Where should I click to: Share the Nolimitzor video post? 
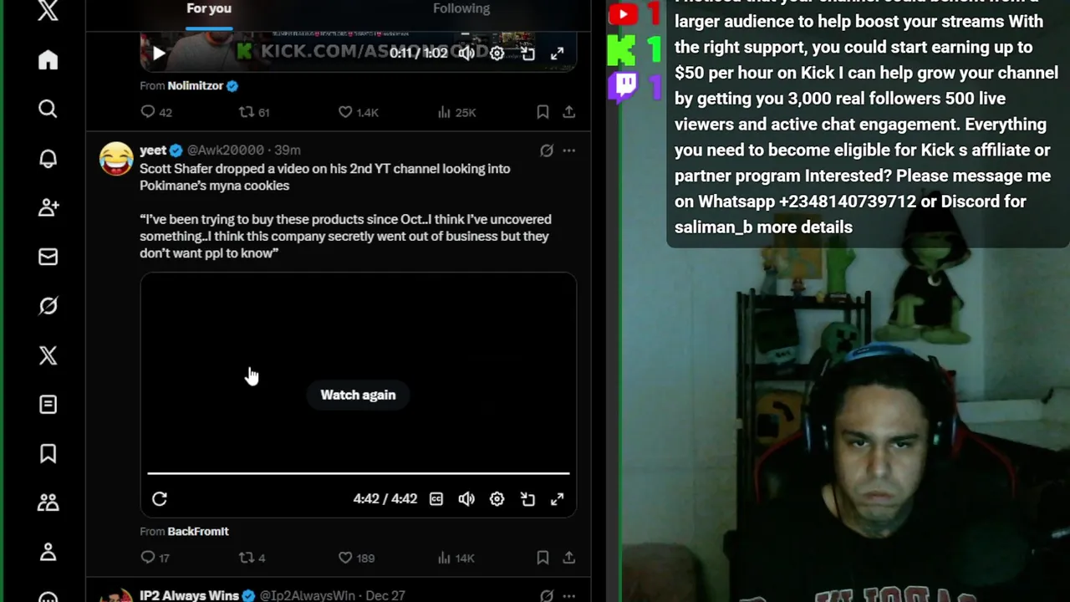568,112
